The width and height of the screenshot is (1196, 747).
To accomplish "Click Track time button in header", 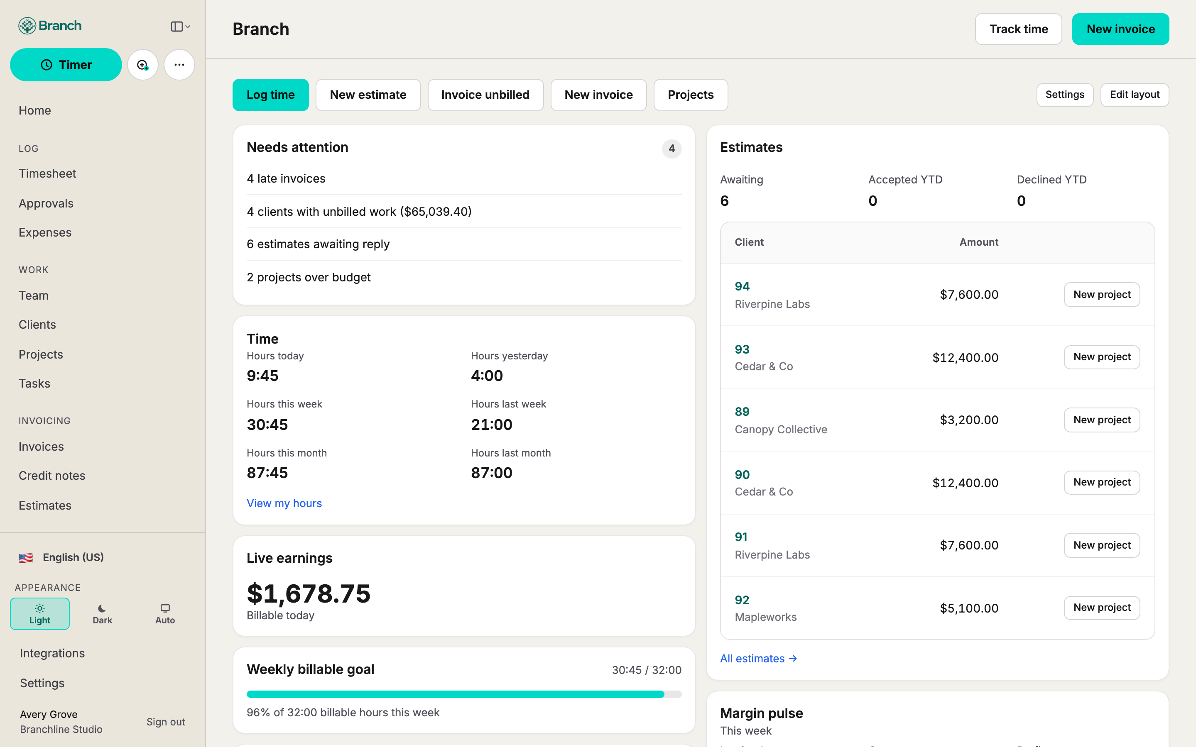I will click(x=1018, y=29).
